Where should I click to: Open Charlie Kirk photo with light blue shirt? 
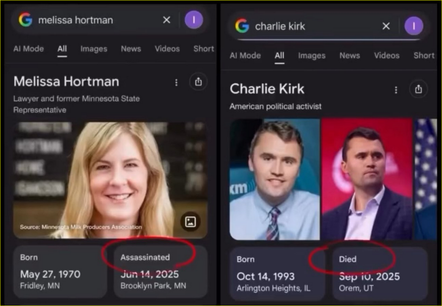coord(275,179)
